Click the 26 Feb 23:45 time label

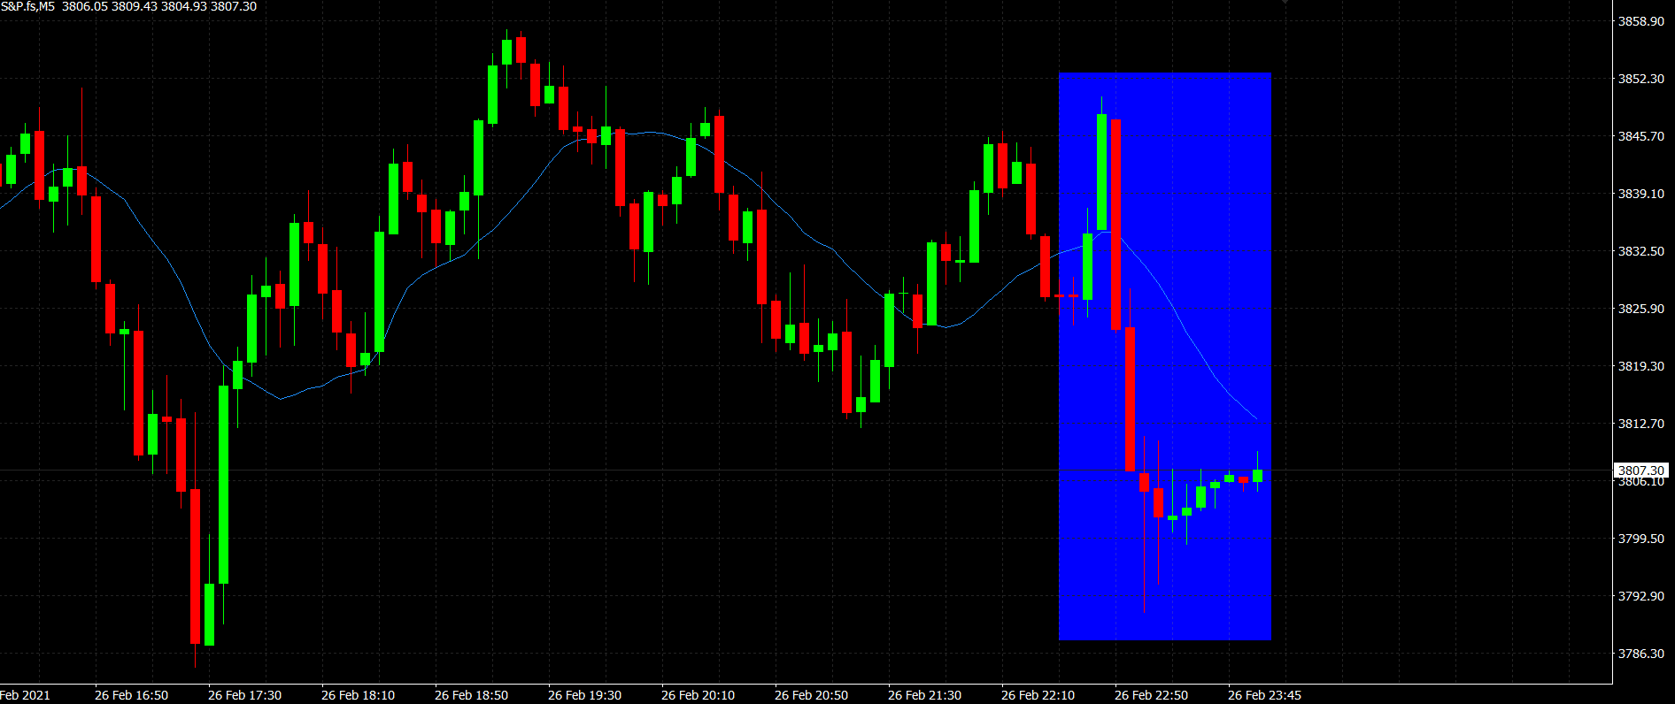pyautogui.click(x=1264, y=695)
